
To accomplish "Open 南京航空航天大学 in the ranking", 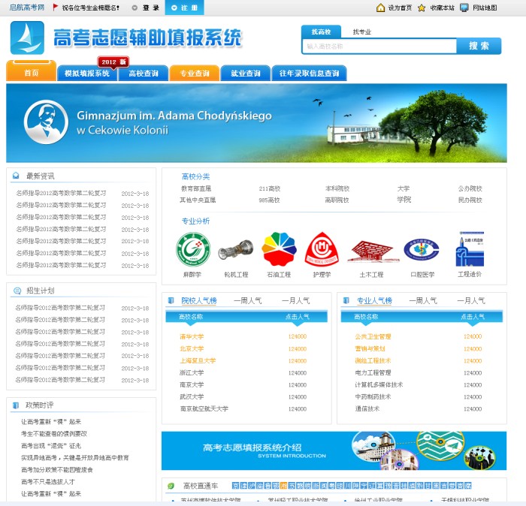I will coord(204,409).
